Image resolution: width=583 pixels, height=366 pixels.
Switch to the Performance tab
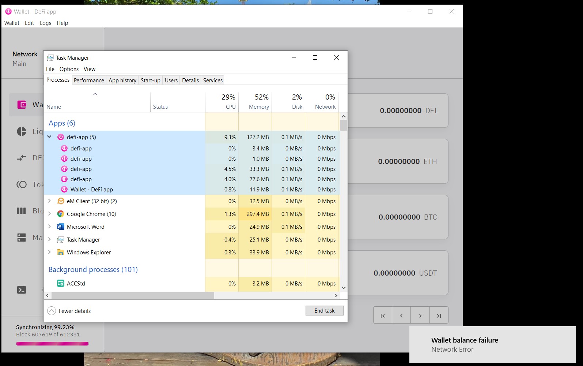(x=89, y=81)
